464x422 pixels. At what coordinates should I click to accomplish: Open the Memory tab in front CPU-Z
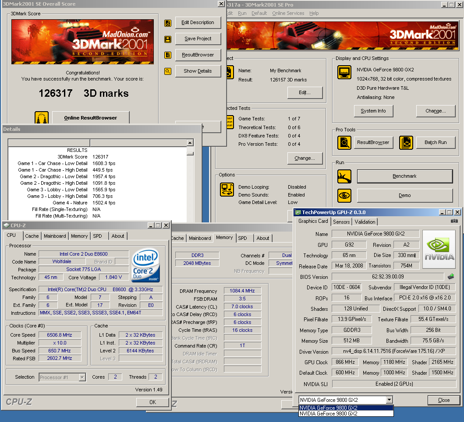79,236
